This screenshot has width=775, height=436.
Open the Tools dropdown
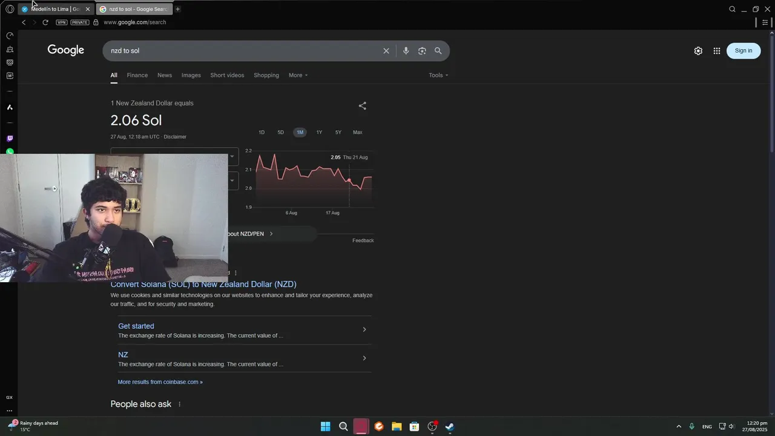pos(438,75)
